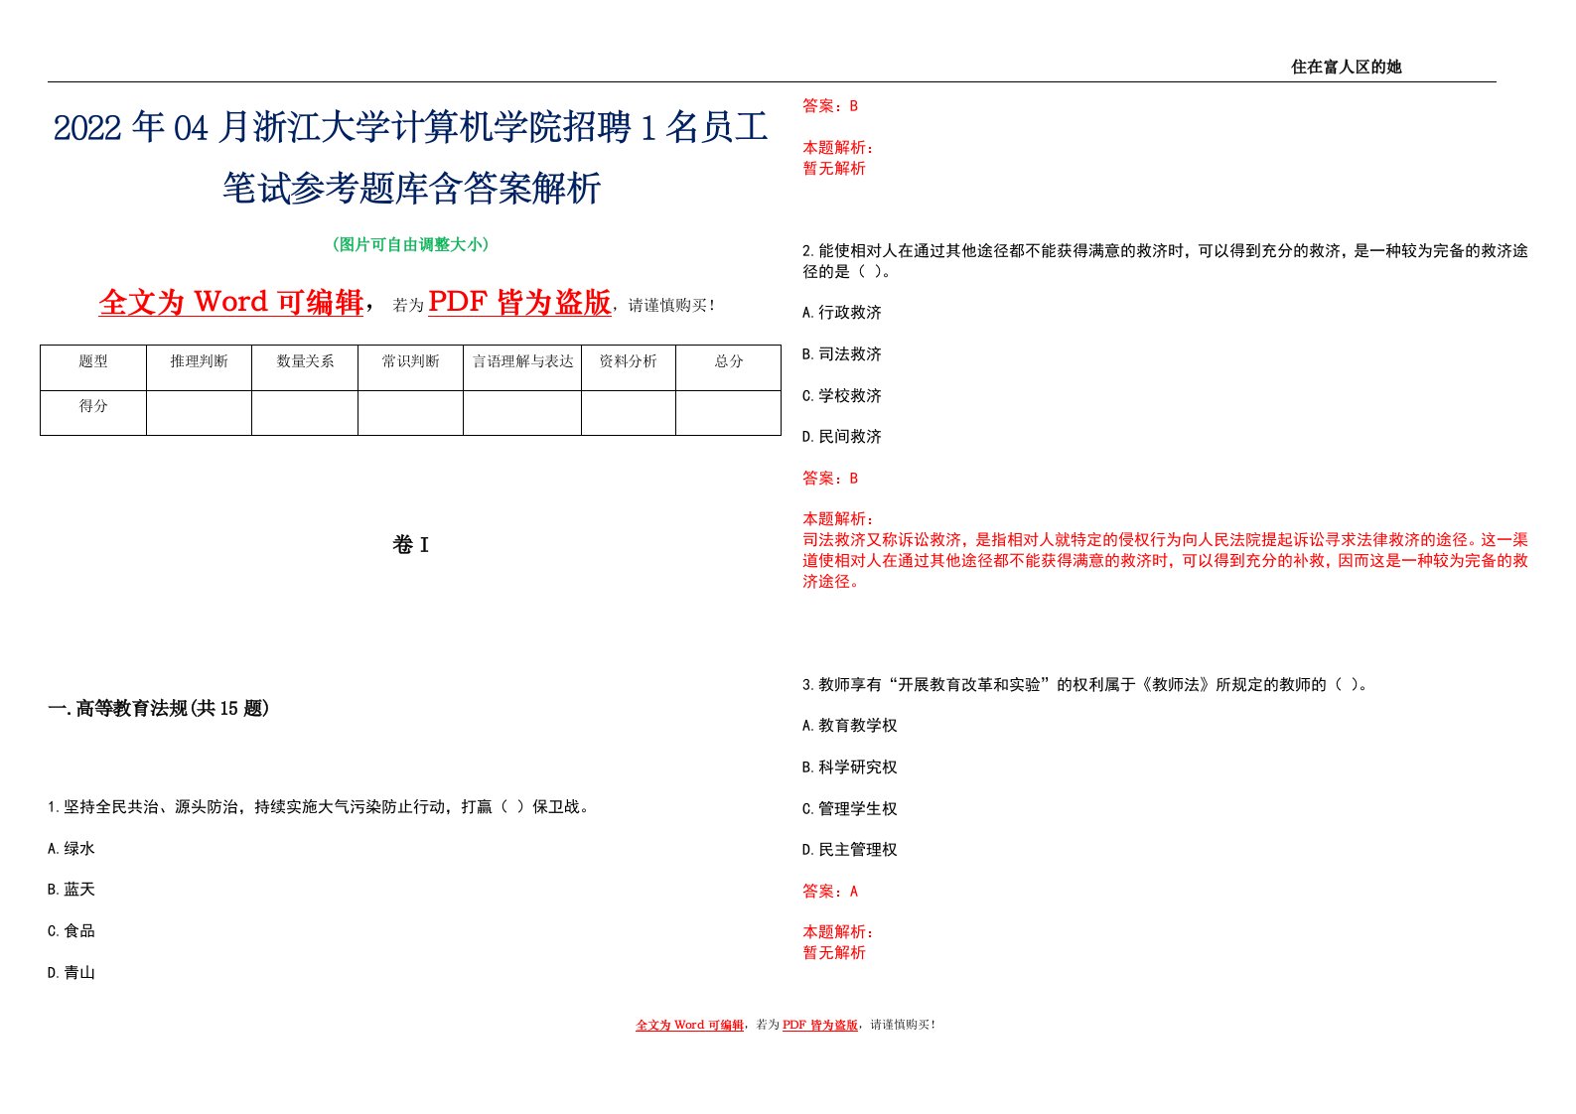
Task: Click footer link '全文为 Word 可编辑'
Action: (690, 1025)
